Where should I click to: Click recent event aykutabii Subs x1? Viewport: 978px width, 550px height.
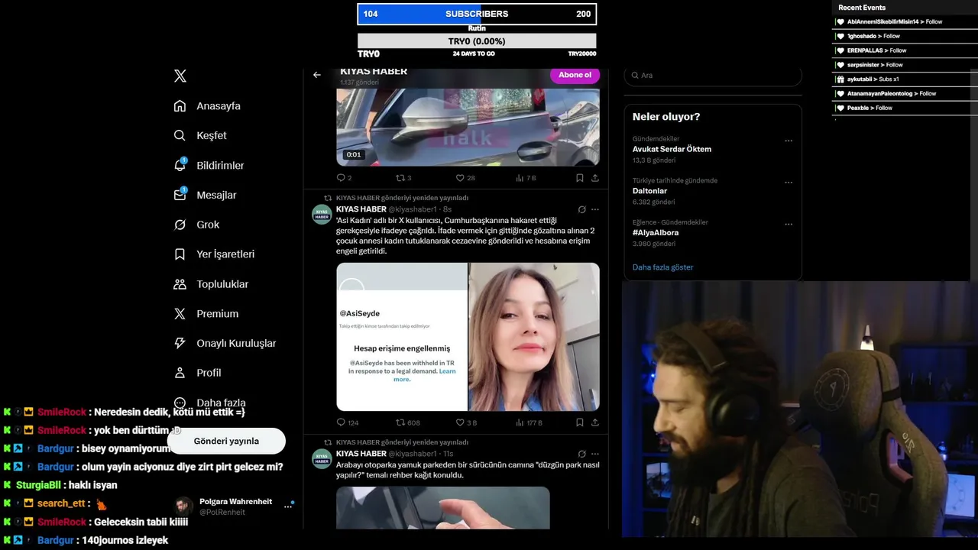click(867, 79)
